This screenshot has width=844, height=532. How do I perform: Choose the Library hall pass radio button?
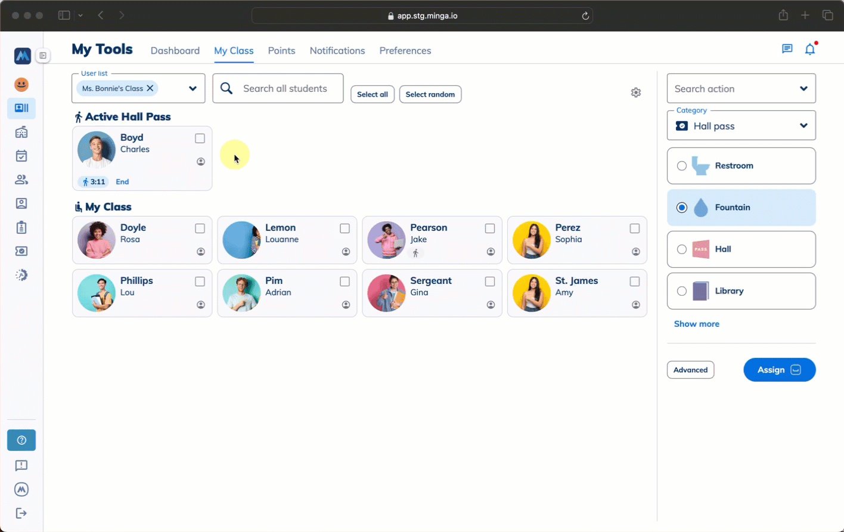[682, 291]
